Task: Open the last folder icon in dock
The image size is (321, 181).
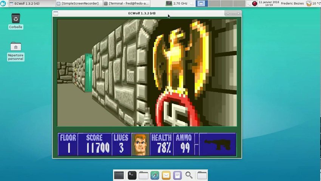Action: click(202, 175)
